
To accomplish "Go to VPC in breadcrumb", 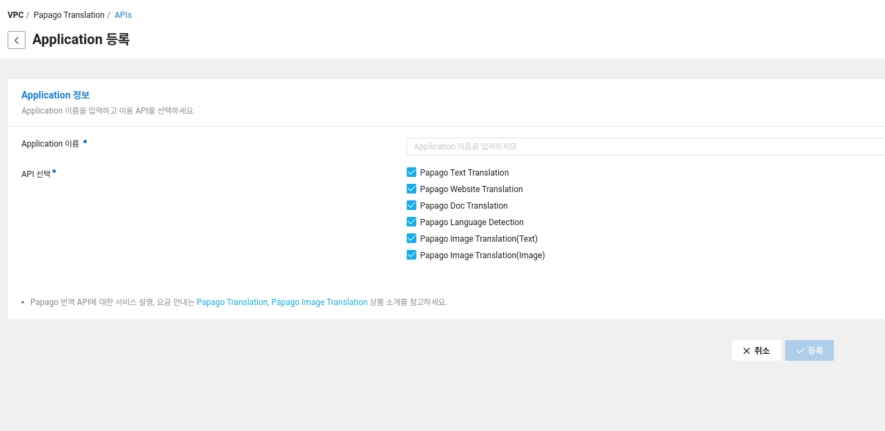I will pos(15,15).
